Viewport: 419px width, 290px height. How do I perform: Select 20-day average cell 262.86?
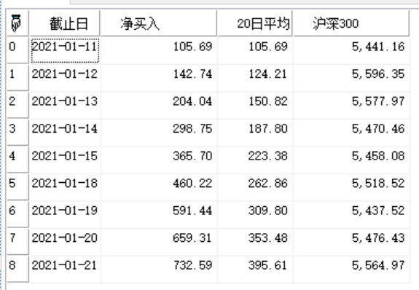click(255, 187)
